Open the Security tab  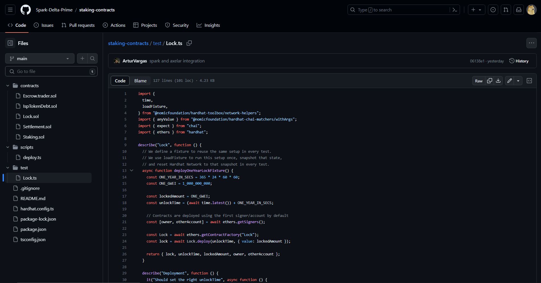coord(177,25)
